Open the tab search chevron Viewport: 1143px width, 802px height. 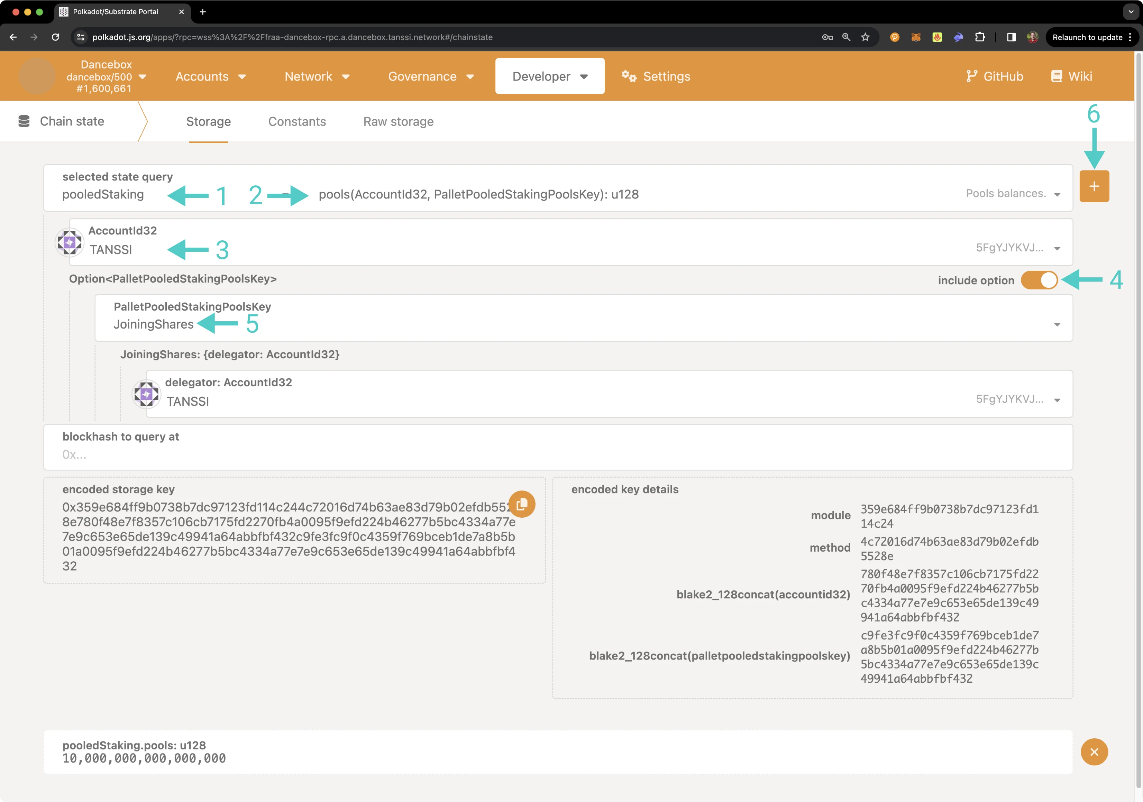tap(1131, 12)
